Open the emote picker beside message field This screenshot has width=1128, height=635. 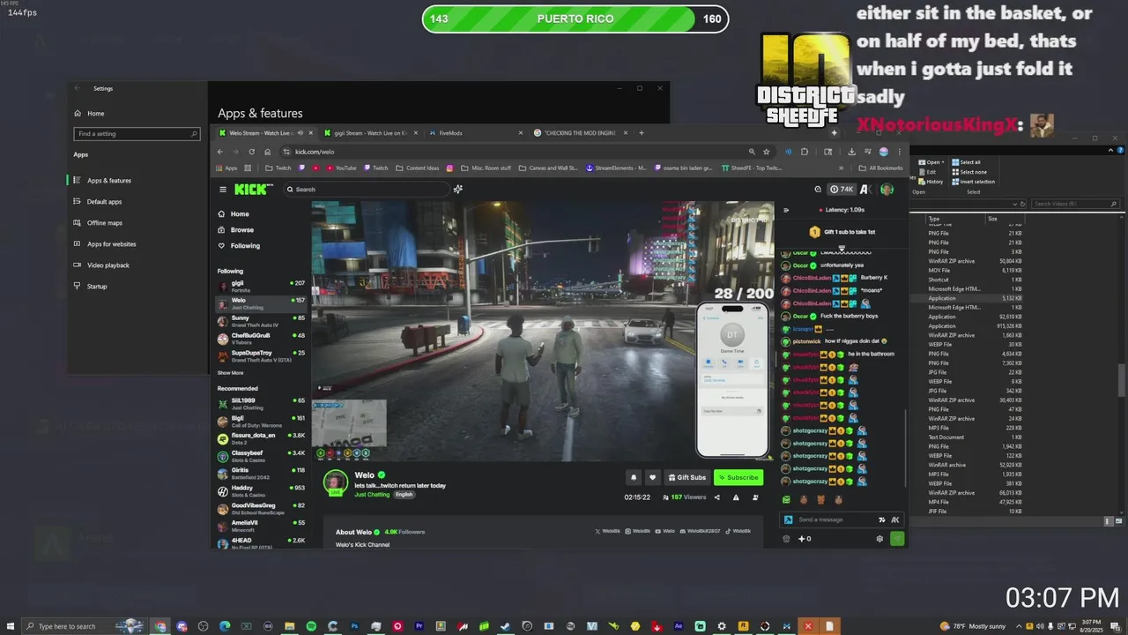(882, 519)
